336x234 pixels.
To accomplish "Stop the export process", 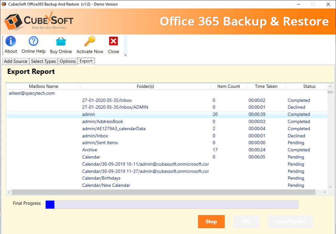I will click(x=211, y=222).
